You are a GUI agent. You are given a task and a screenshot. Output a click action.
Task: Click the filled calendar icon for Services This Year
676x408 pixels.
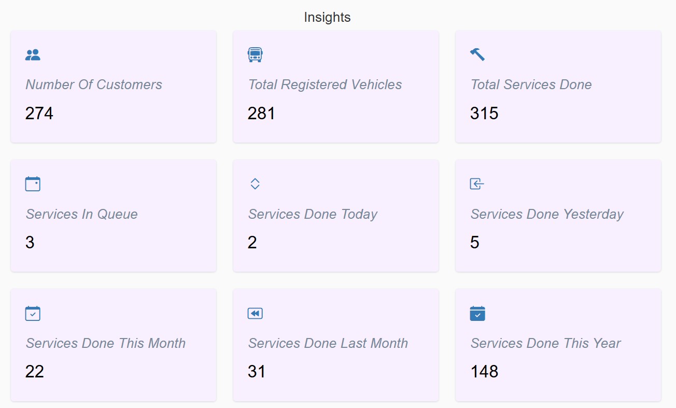click(477, 314)
